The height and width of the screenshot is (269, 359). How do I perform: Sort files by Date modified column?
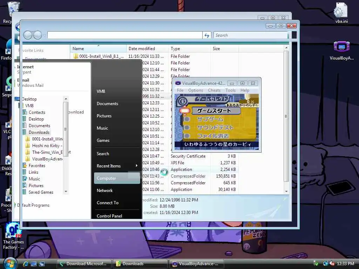pyautogui.click(x=147, y=48)
